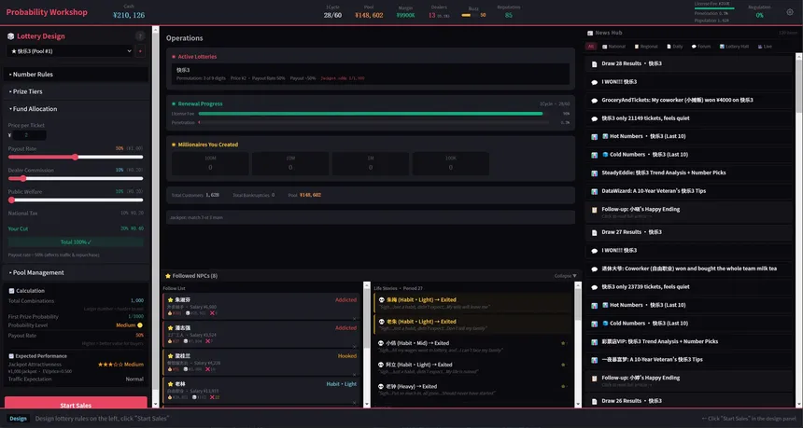Click the Probability Workshop title
The height and width of the screenshot is (428, 803).
(x=47, y=12)
